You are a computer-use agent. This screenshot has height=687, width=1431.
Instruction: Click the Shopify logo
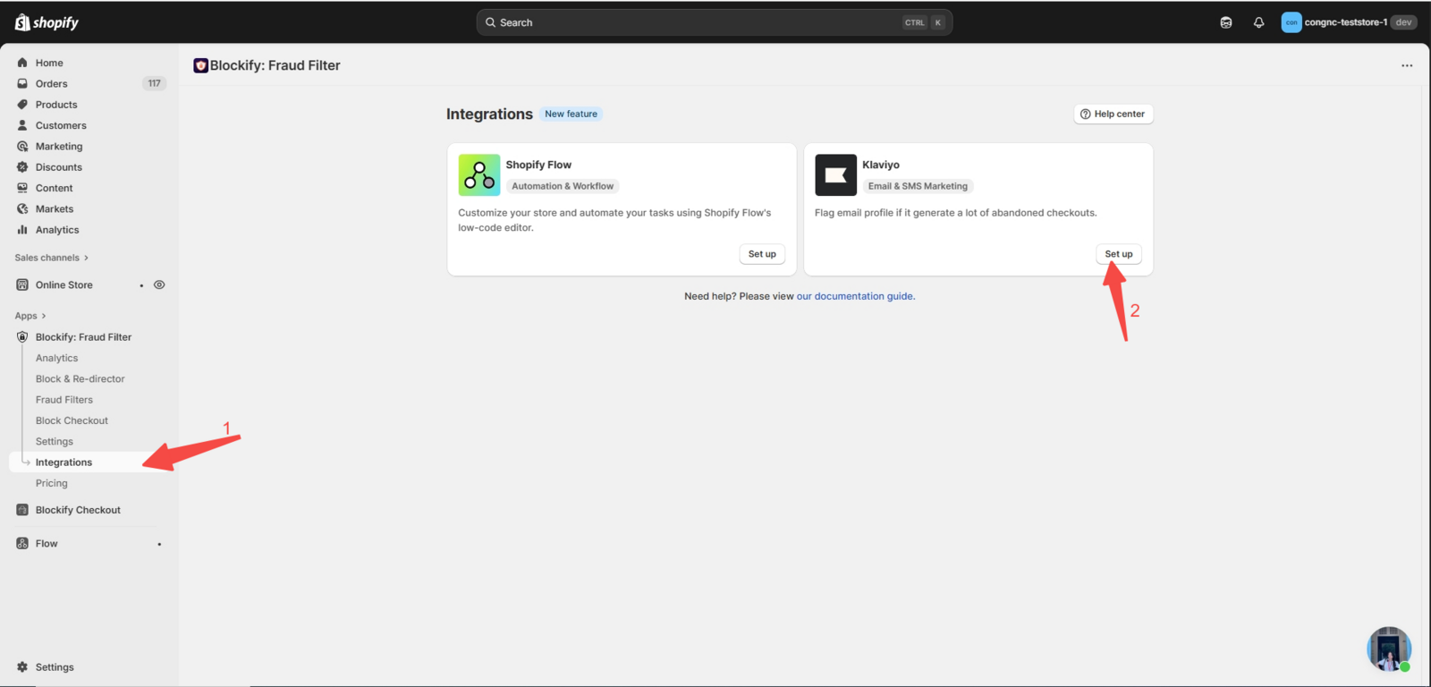point(47,22)
